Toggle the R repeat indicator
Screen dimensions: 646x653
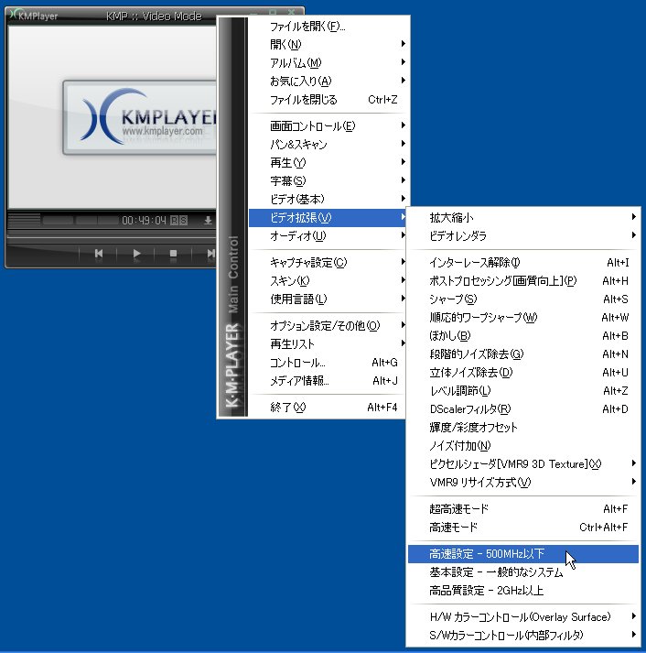coord(174,221)
